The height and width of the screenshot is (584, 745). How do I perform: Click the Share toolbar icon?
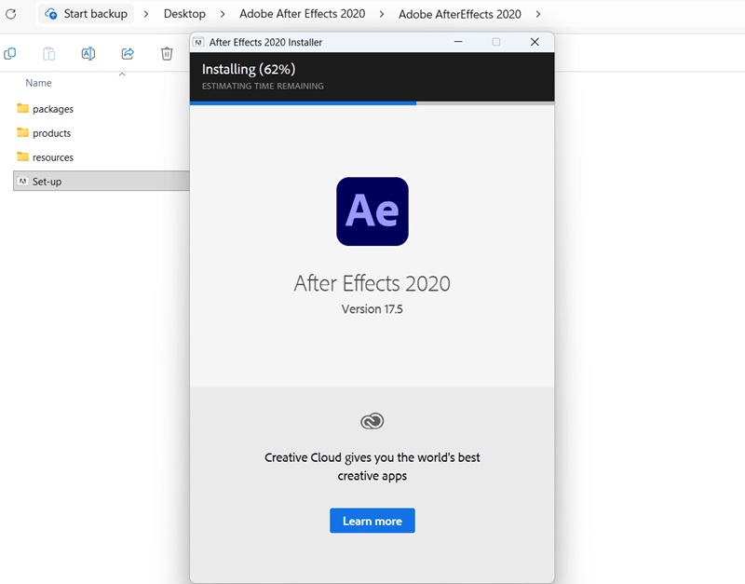point(127,54)
